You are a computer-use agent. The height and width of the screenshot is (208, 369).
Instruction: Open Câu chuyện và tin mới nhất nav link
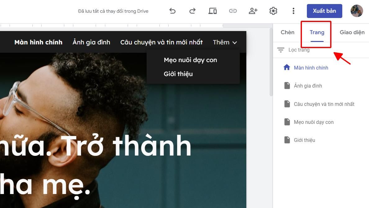pos(162,42)
